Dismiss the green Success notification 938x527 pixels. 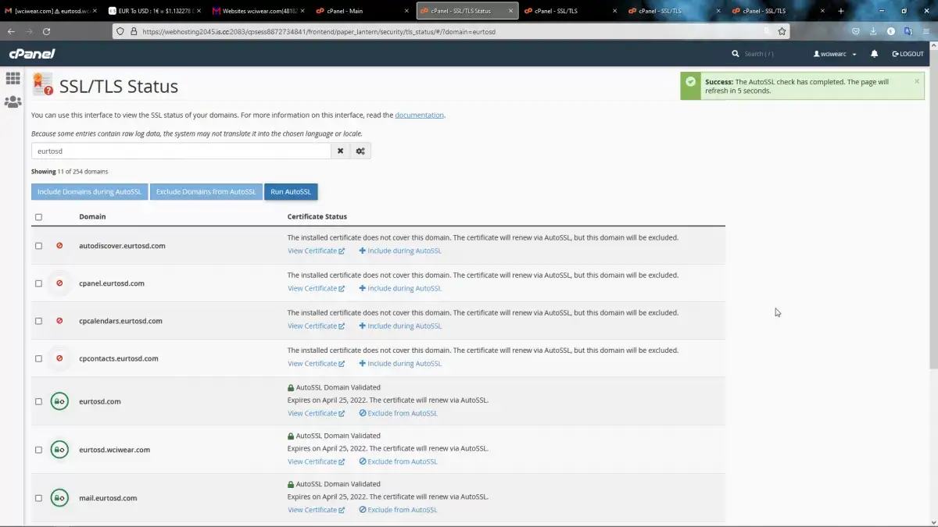tap(917, 81)
